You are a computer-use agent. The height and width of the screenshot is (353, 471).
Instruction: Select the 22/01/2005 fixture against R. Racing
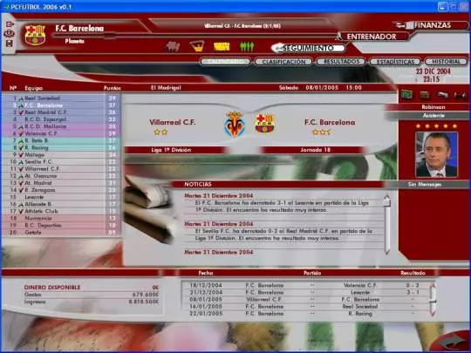tap(304, 314)
